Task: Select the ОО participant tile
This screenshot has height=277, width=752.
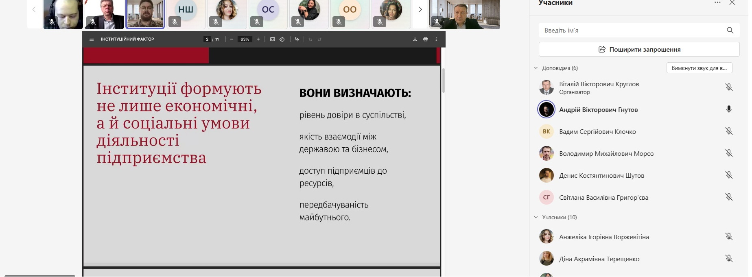Action: click(350, 14)
